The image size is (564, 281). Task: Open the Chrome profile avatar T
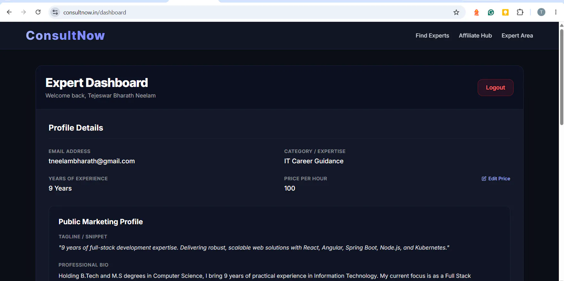(541, 12)
